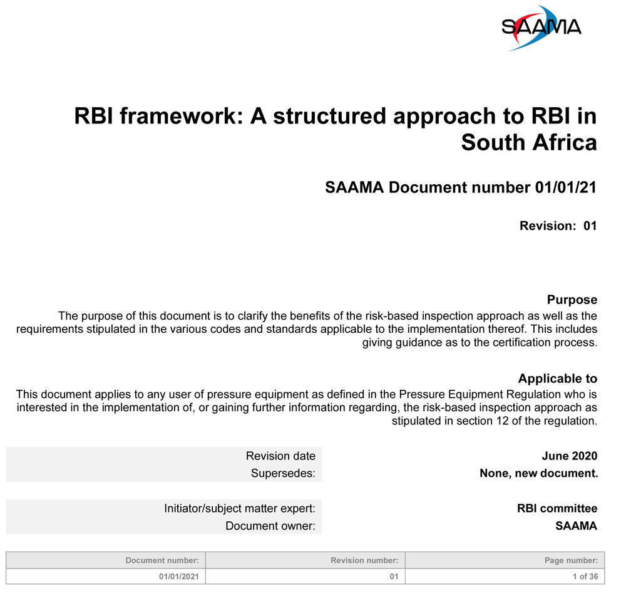Select the 'RBI committee' value

557,508
